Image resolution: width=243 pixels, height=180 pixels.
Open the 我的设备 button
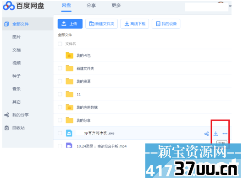[x=166, y=24]
